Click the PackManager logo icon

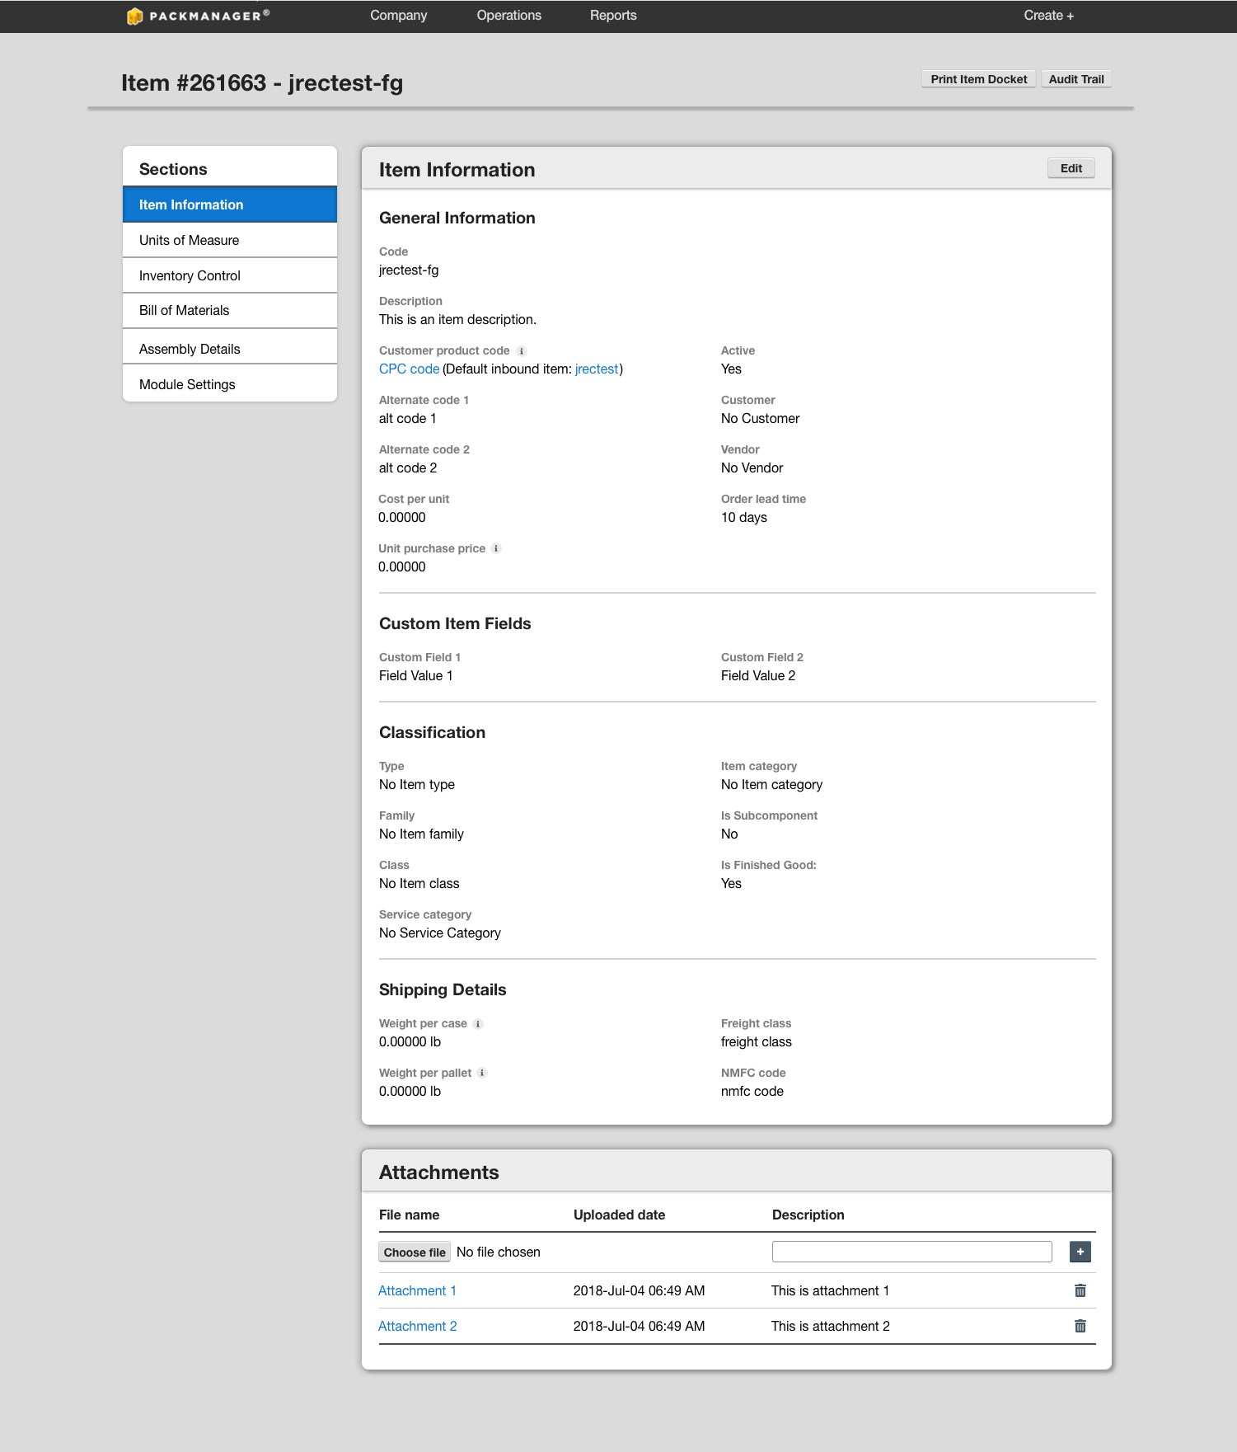click(x=135, y=16)
